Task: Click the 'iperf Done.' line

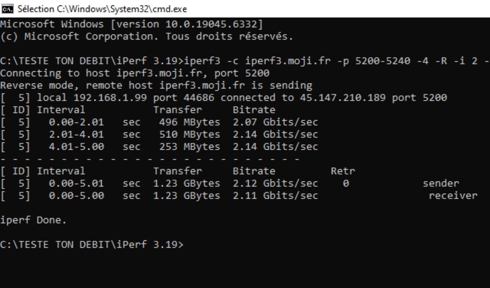Action: 33,220
